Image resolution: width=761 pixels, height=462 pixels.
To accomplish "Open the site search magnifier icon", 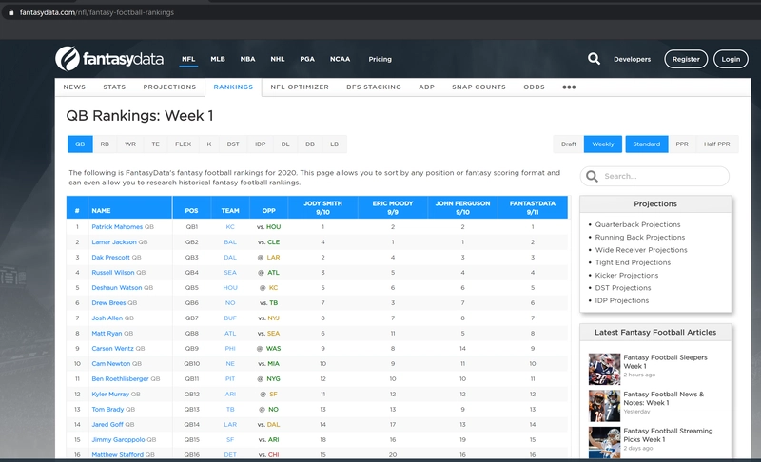I will 594,59.
